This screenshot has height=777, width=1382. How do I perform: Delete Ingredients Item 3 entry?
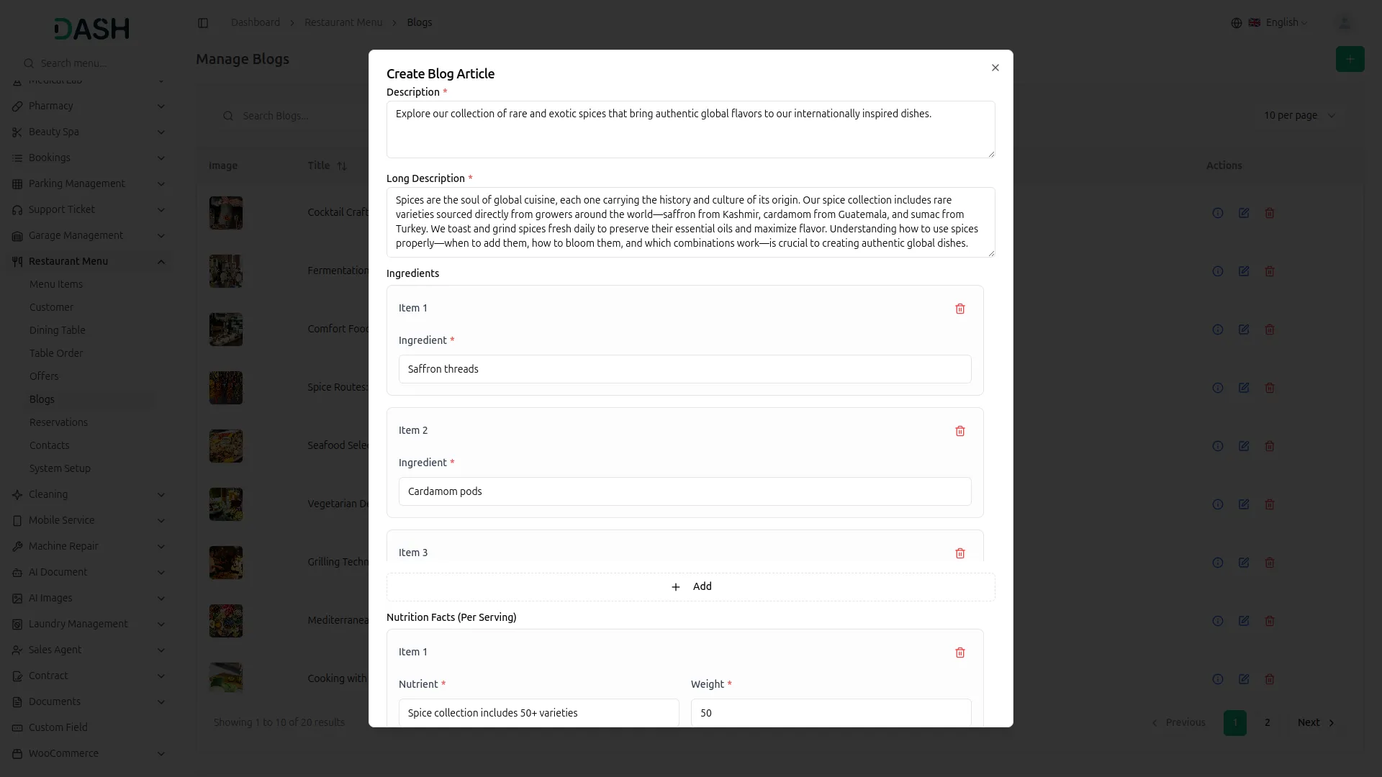959,553
